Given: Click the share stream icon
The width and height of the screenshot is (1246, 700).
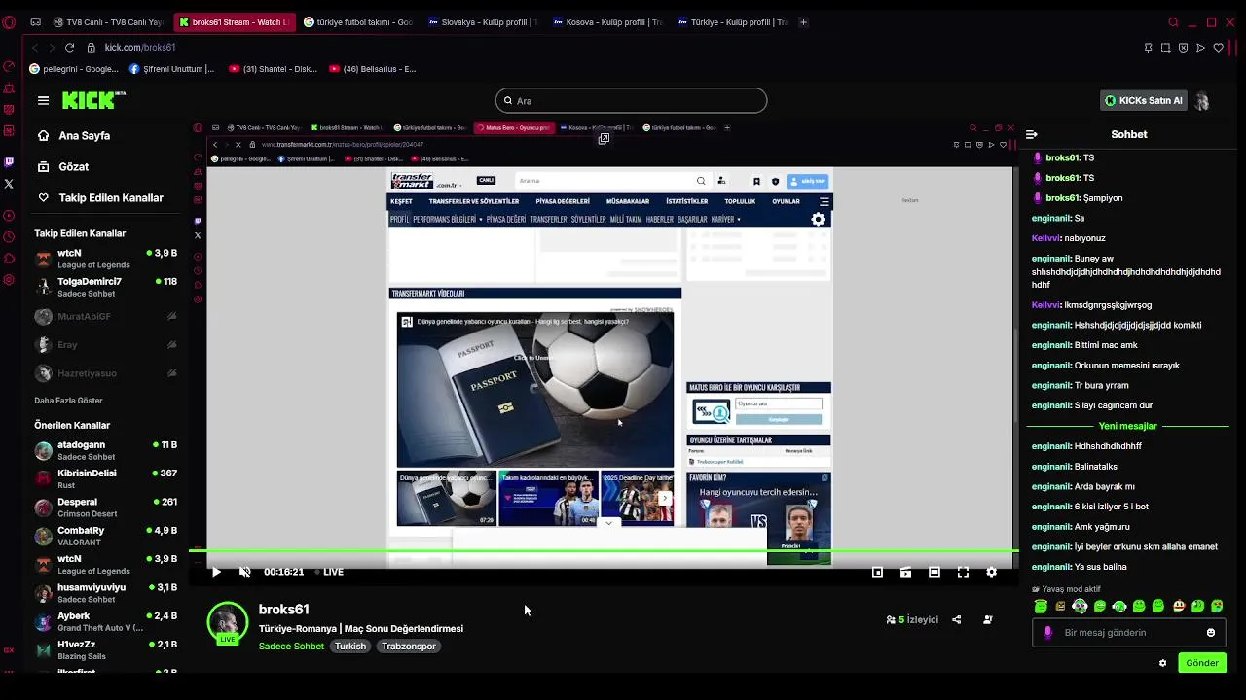Looking at the screenshot, I should click(956, 619).
